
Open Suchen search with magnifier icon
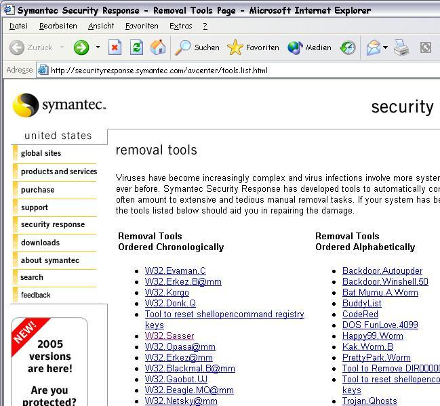197,47
